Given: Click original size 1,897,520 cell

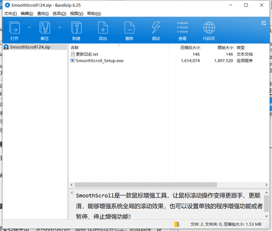Looking at the screenshot, I should (224, 61).
